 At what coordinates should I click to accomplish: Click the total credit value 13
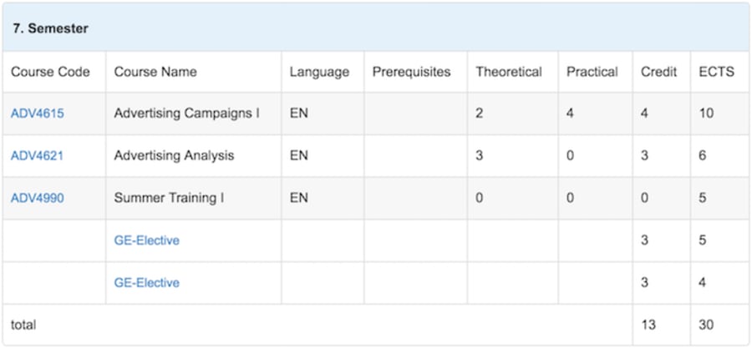[648, 325]
